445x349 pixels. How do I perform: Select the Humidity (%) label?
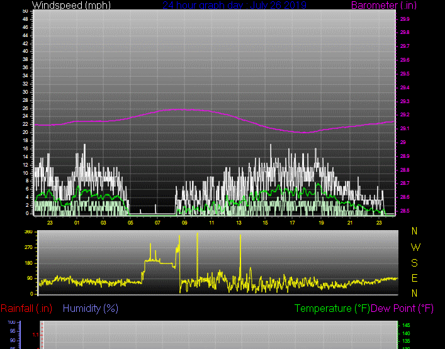point(91,308)
